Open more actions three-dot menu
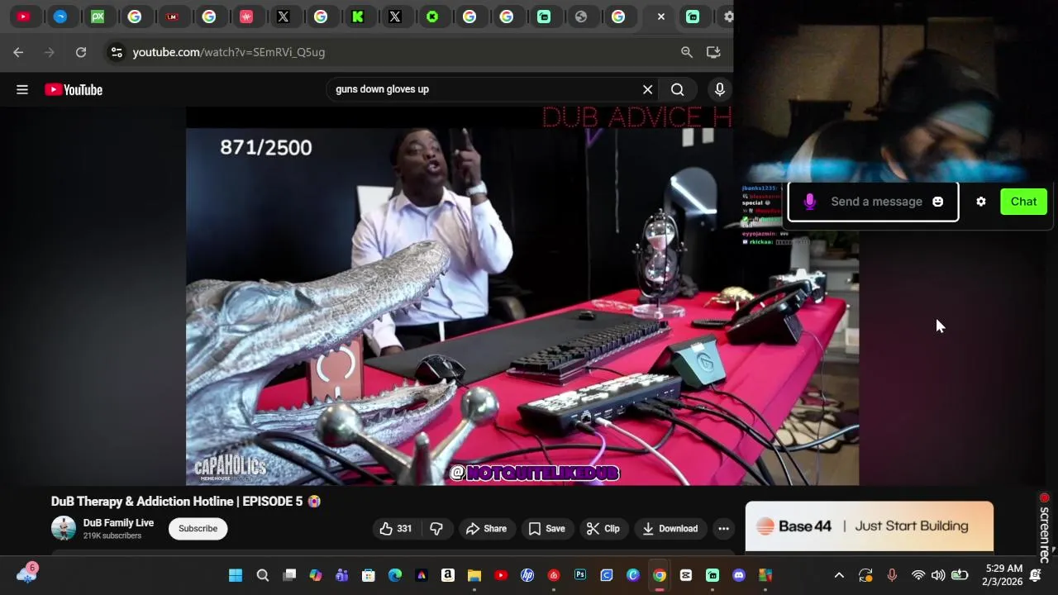 coord(723,529)
